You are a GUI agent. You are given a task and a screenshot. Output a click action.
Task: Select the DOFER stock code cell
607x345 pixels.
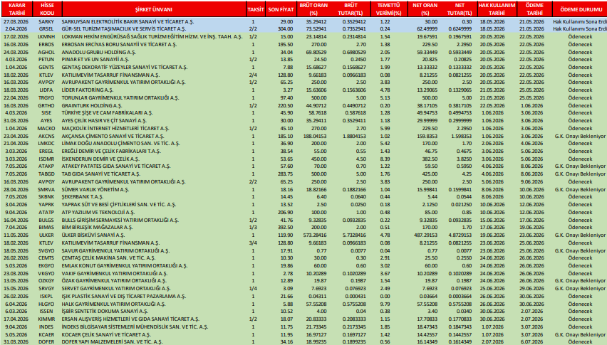point(46,342)
